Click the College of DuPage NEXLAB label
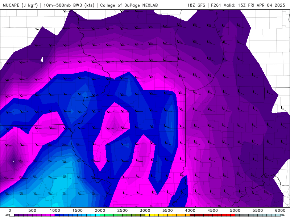The height and width of the screenshot is (217, 290). [129, 5]
